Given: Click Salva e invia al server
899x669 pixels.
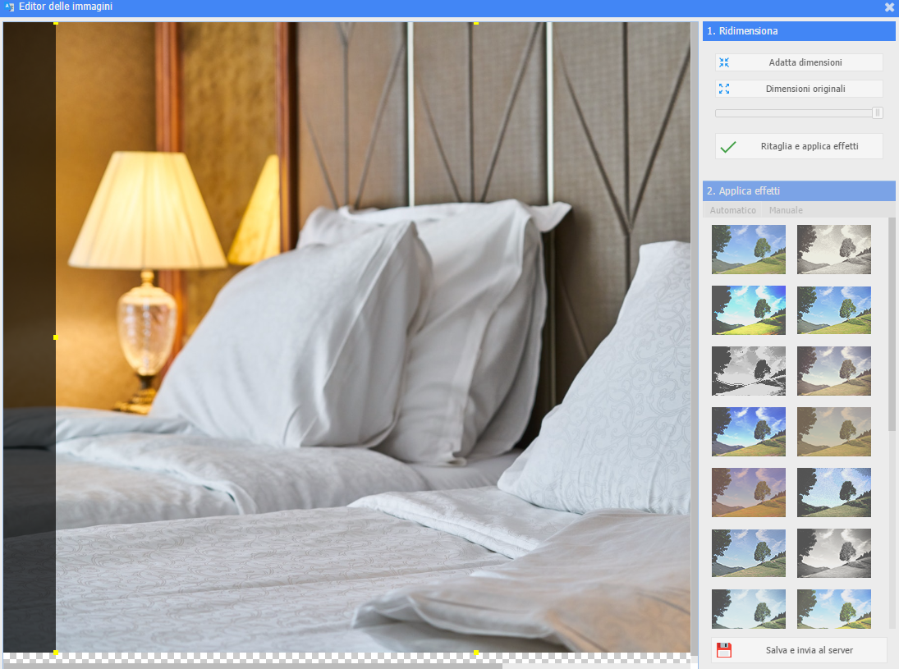Looking at the screenshot, I should click(x=809, y=650).
